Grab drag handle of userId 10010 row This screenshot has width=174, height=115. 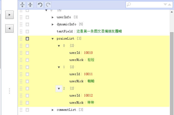point(21,53)
